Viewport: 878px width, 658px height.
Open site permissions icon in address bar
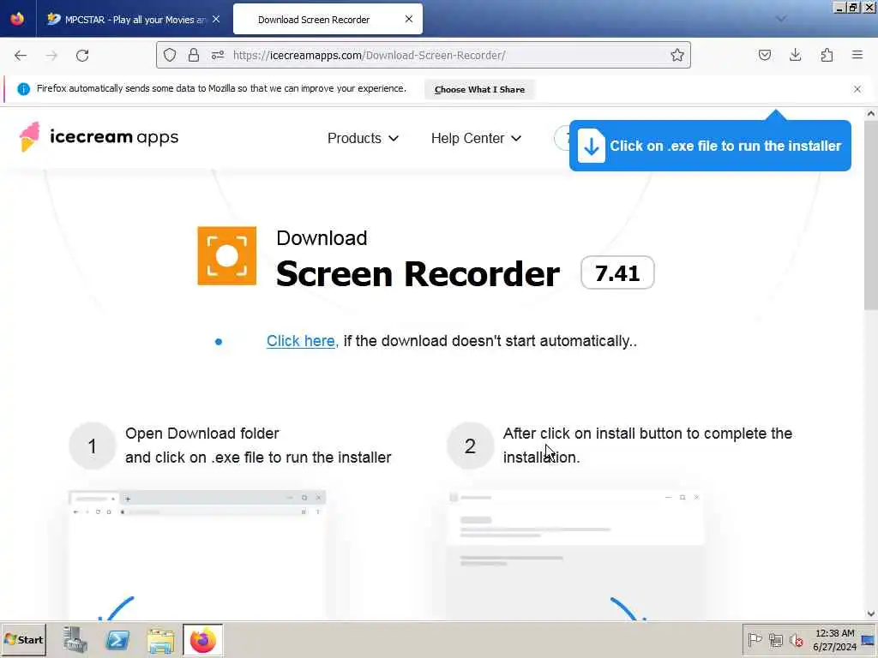(x=218, y=55)
